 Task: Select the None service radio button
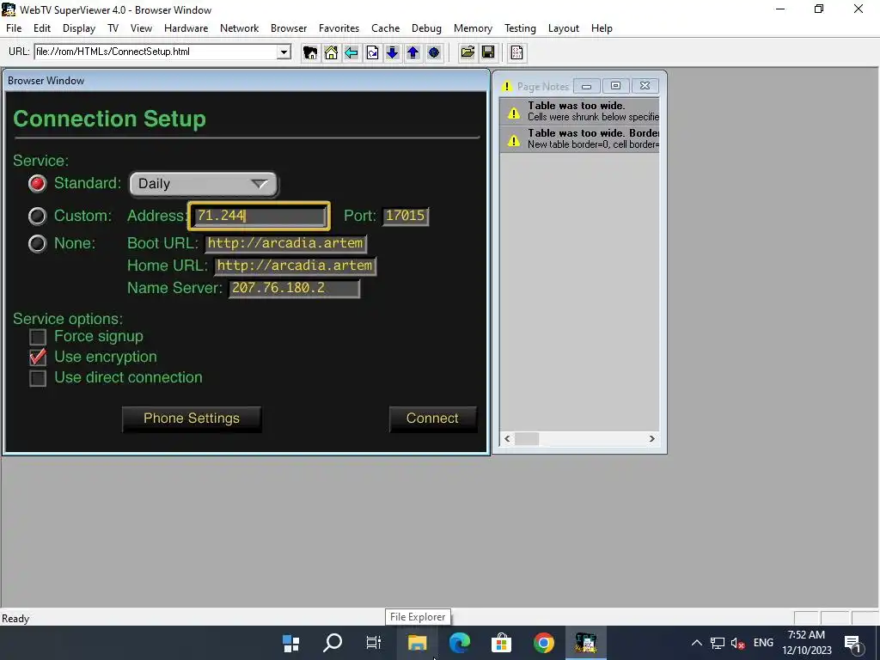(x=38, y=243)
